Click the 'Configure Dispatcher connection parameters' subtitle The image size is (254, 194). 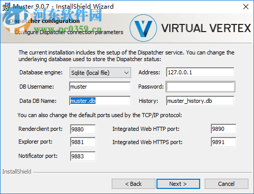tap(69, 32)
